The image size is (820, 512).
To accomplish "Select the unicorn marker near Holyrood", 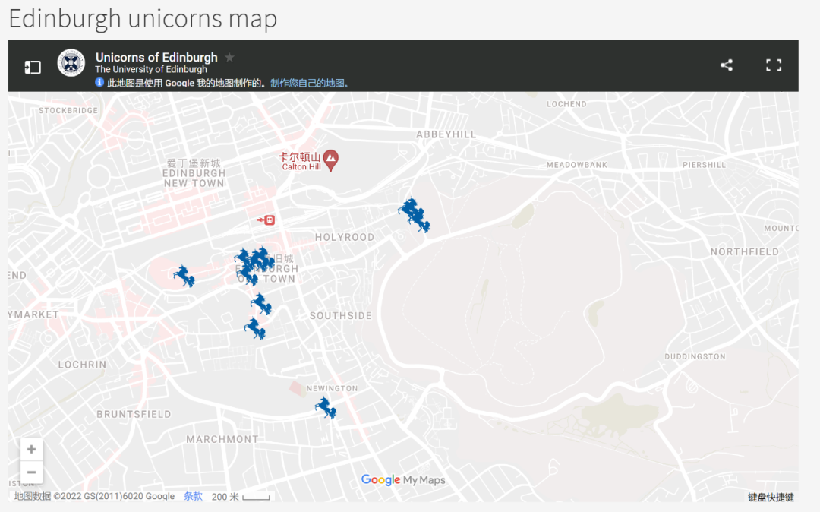I will tap(413, 214).
